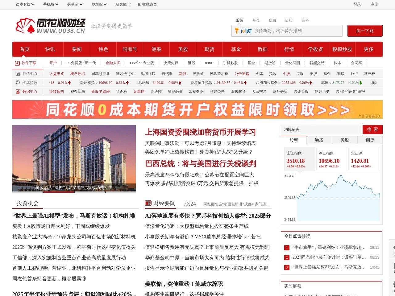Click the 行情中心 chart icon
The image size is (395, 296).
[18, 74]
